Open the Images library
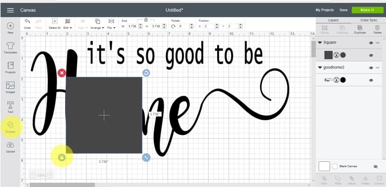386x187 pixels. [x=10, y=87]
